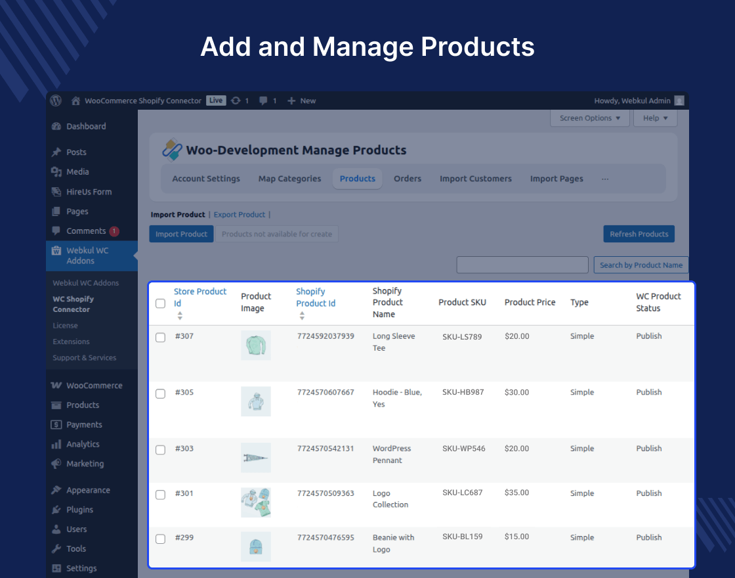Click the Analytics bar chart icon
The height and width of the screenshot is (578, 735).
(56, 444)
